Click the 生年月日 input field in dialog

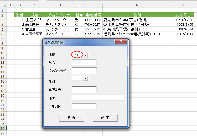click(x=84, y=106)
